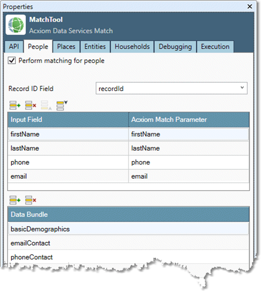Open the Entities tab
Viewport: 261px width, 292px height.
(95, 47)
